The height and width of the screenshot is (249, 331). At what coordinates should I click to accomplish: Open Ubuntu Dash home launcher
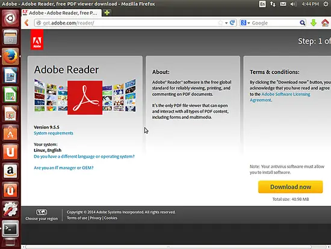(x=10, y=18)
